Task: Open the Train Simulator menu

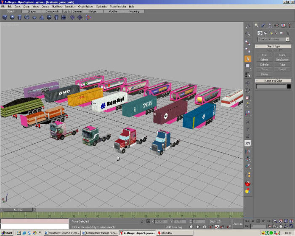Action: (118, 6)
